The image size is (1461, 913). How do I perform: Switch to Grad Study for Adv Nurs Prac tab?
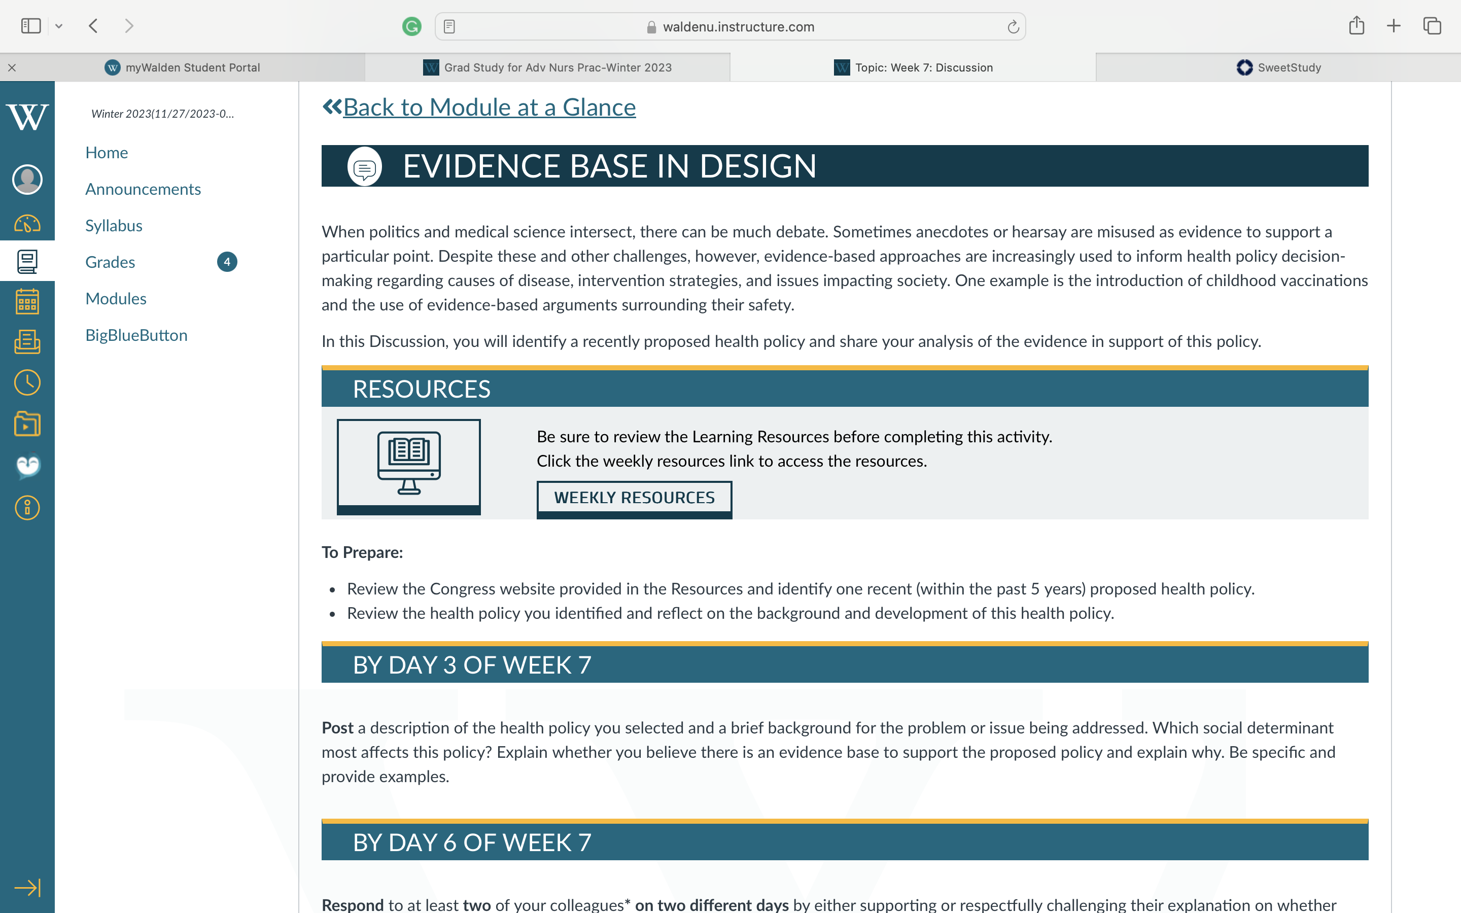point(547,67)
